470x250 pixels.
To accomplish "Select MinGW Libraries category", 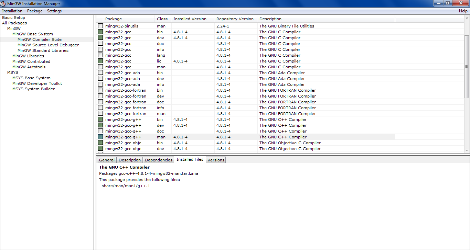I will point(28,56).
